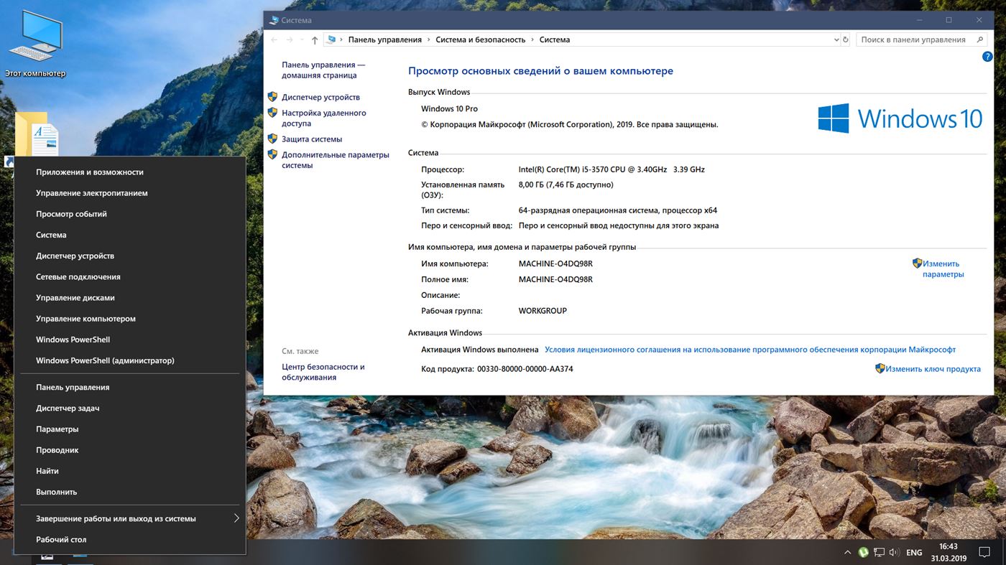Expand Завершение работы или выход из системы submenu
Screen dimensions: 1006x565
coord(236,518)
